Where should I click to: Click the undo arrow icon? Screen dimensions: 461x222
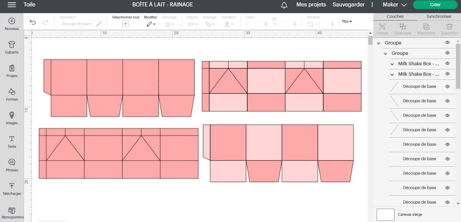(33, 23)
